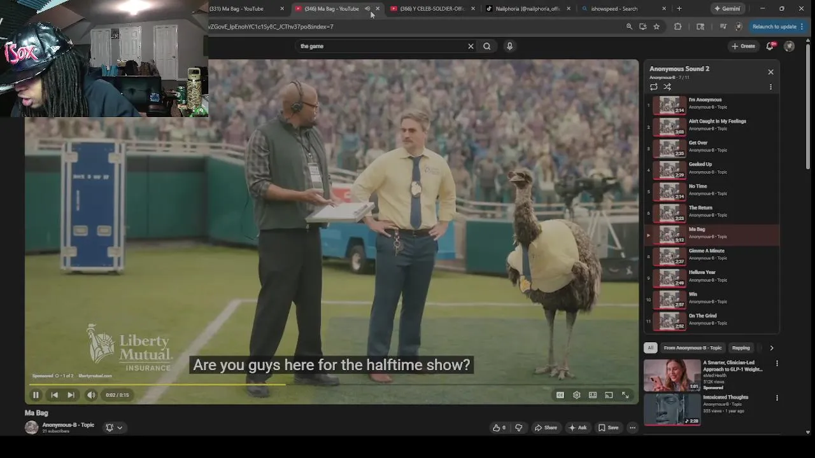
Task: Play Helluva Year from playlist
Action: click(712, 278)
